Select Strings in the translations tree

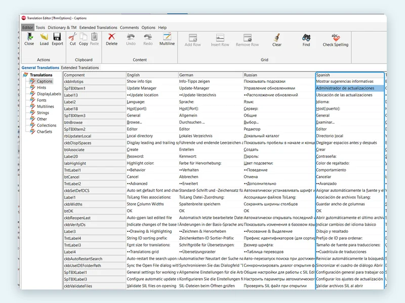tap(43, 113)
